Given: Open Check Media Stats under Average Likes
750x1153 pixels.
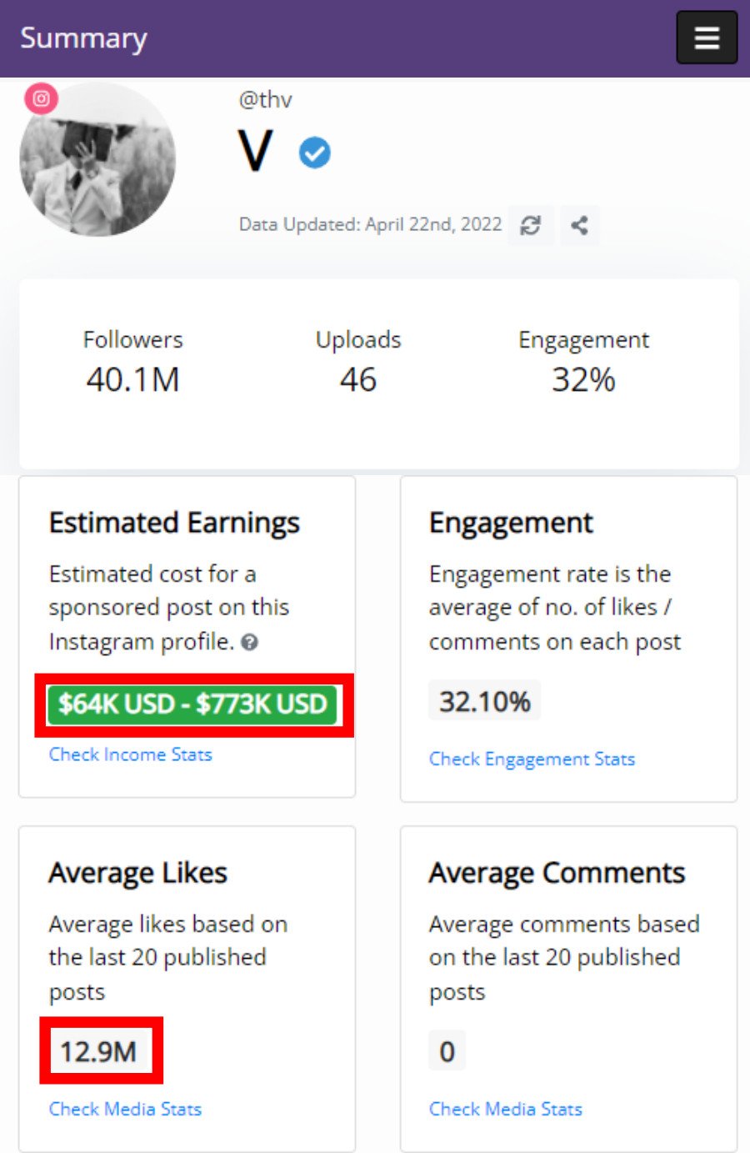Looking at the screenshot, I should pos(125,1109).
